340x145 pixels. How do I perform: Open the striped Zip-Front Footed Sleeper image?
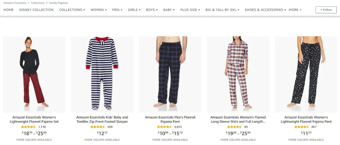102,74
